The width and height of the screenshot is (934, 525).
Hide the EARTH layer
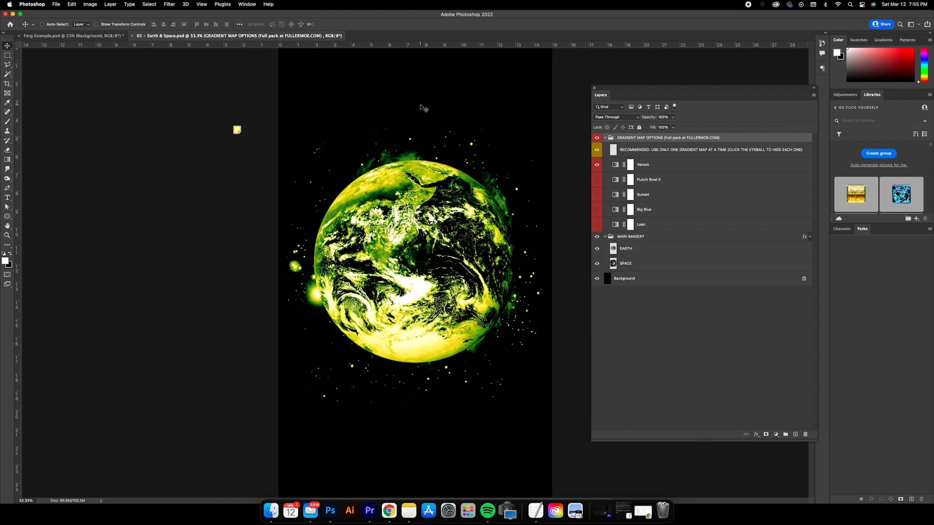tap(597, 248)
